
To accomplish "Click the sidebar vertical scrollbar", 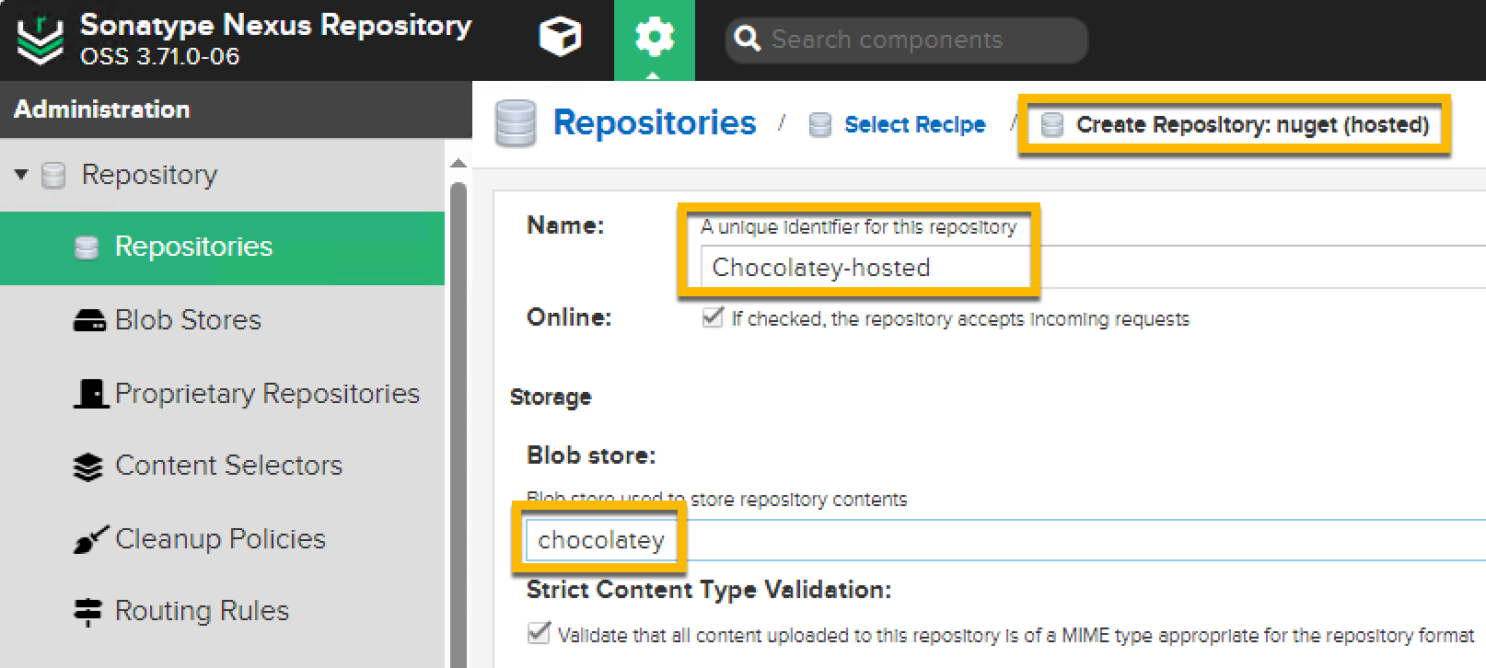I will point(459,423).
